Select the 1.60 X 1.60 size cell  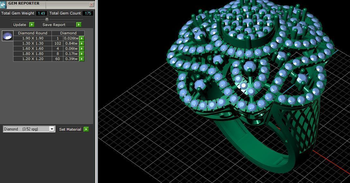32,48
